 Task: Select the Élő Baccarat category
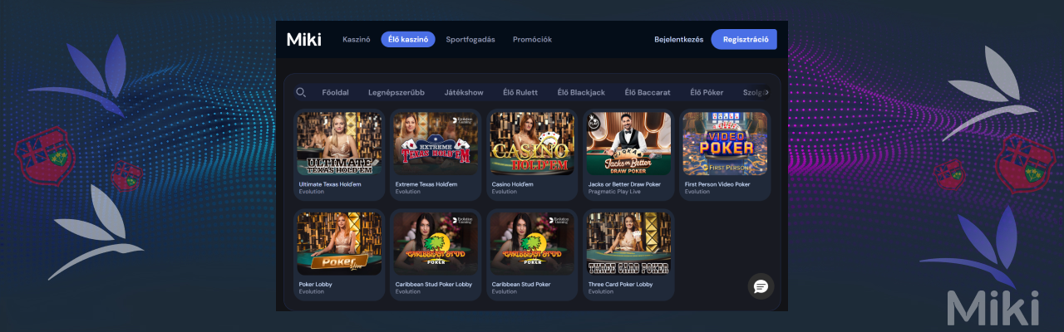tap(648, 92)
